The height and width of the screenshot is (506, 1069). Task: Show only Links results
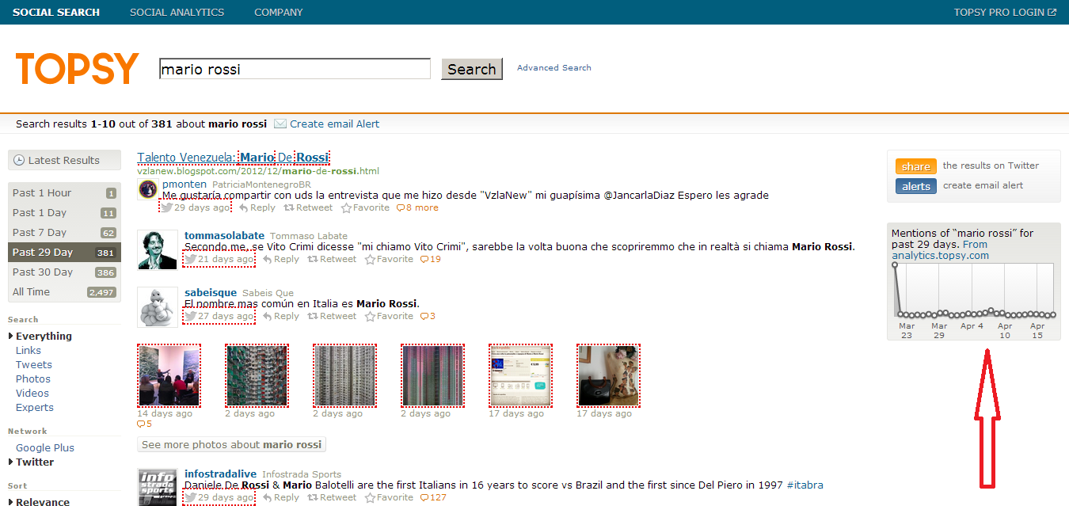tap(29, 350)
